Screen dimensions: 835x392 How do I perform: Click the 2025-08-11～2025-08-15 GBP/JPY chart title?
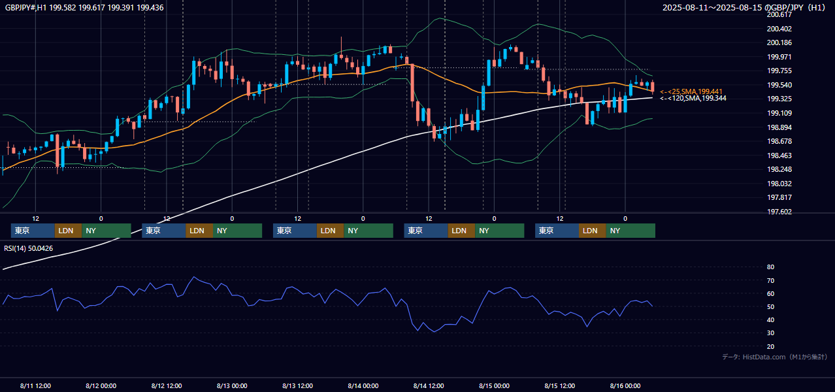745,8
